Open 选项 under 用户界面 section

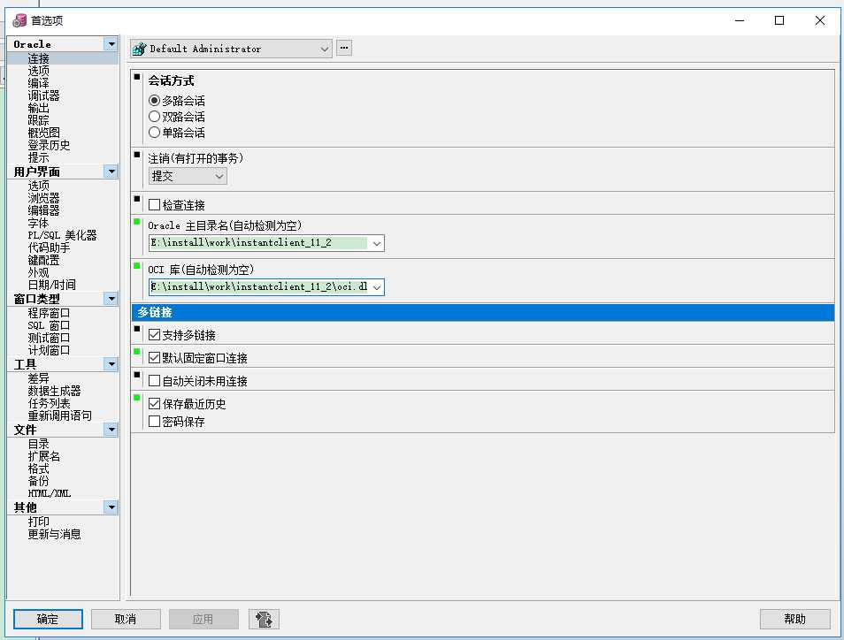(38, 186)
